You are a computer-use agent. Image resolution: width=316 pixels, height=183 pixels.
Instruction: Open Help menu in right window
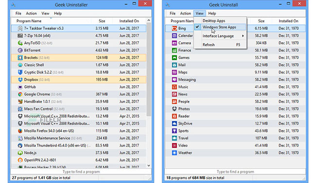(212, 14)
